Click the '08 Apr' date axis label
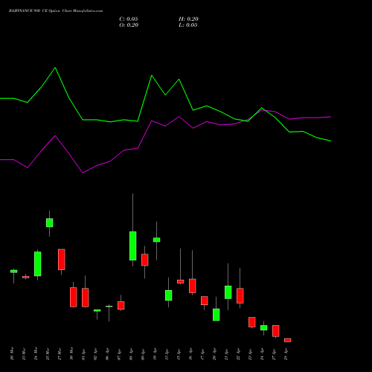Image resolution: width=372 pixels, height=372 pixels. tap(131, 354)
